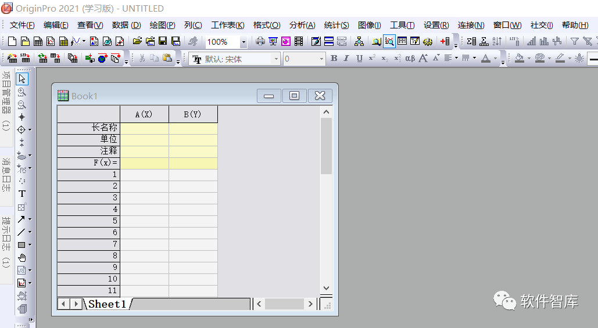598x328 pixels.
Task: Open an existing project file
Action: click(137, 42)
